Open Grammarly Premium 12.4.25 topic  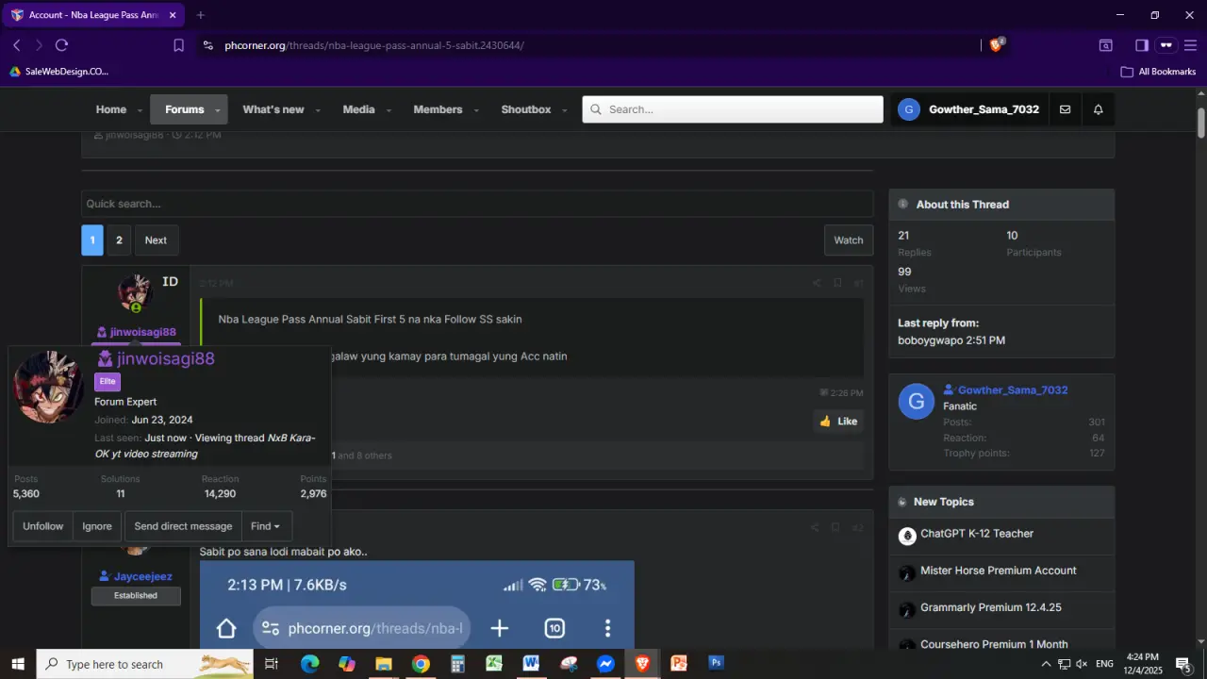(x=991, y=607)
